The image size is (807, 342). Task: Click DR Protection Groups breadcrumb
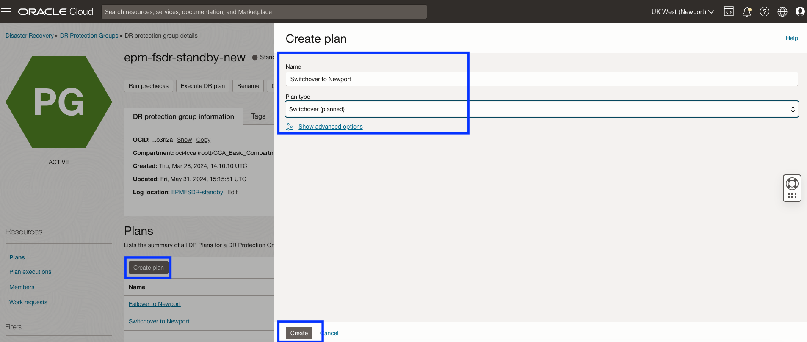tap(89, 36)
